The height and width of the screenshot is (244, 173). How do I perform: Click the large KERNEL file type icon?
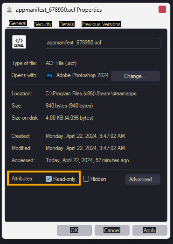pos(19,42)
